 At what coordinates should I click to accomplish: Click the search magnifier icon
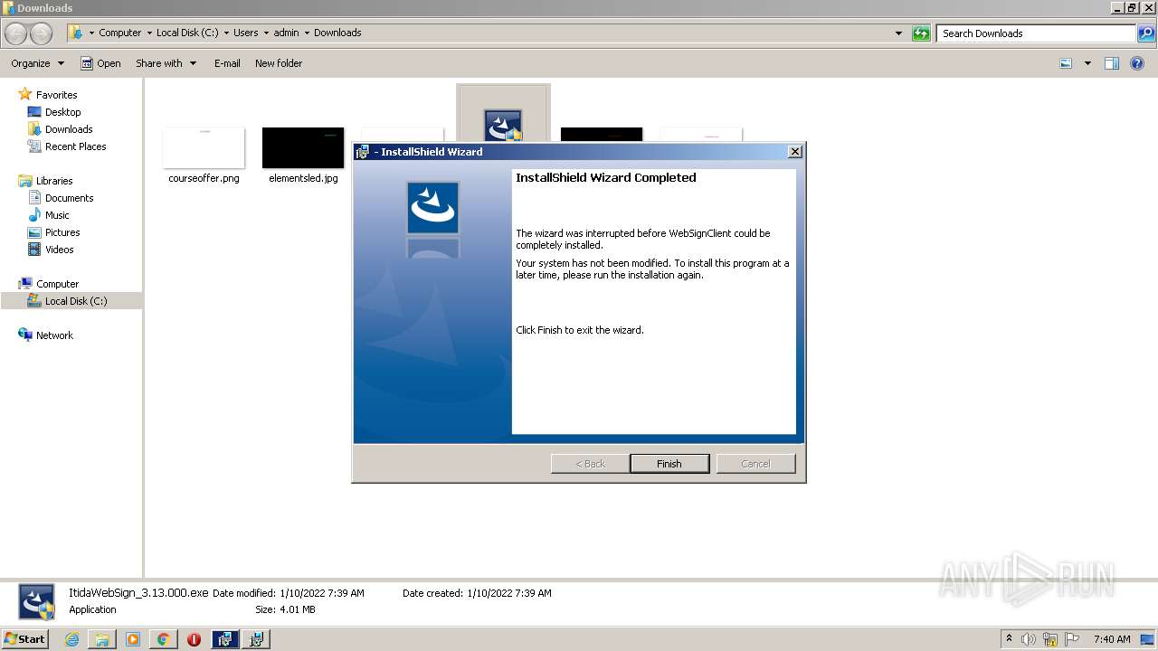[x=1146, y=33]
